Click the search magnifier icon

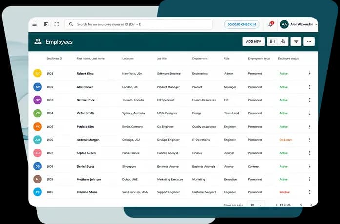(71, 24)
